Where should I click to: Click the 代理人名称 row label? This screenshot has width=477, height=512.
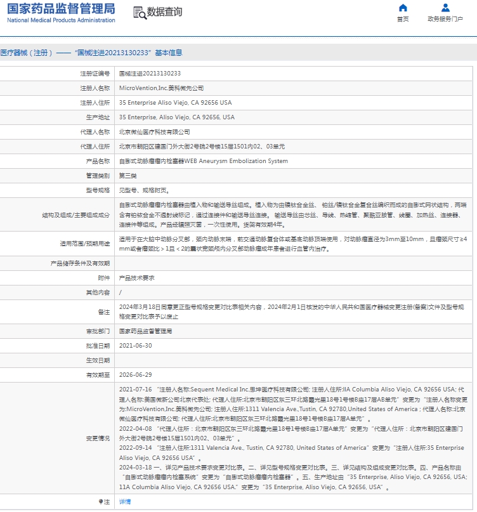[95, 132]
